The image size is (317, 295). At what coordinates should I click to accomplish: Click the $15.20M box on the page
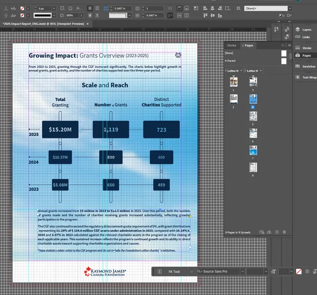60,130
